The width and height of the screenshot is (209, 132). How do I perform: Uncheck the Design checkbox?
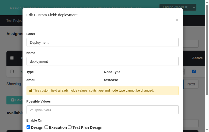coord(28,127)
